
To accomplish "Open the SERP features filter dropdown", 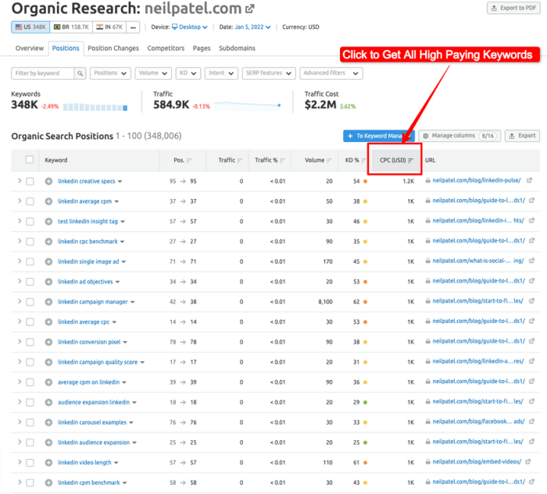I will [269, 73].
